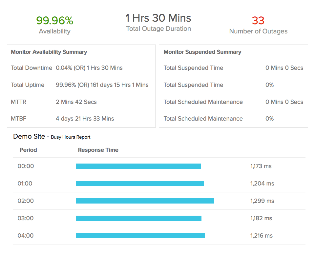Viewport: 315px width, 254px height.
Task: Open the Monitor Availability Summary header
Action: click(49, 52)
